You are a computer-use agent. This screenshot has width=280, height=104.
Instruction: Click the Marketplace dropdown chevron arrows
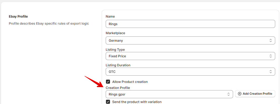pyautogui.click(x=270, y=40)
